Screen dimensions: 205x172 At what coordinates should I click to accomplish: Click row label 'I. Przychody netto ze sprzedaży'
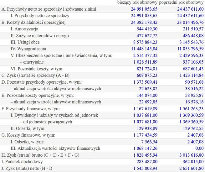tap(40, 16)
